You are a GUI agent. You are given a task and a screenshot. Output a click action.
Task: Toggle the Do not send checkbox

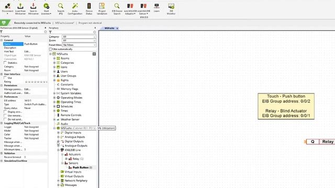[5, 120]
